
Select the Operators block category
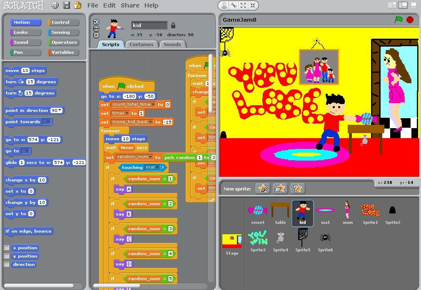pyautogui.click(x=63, y=42)
